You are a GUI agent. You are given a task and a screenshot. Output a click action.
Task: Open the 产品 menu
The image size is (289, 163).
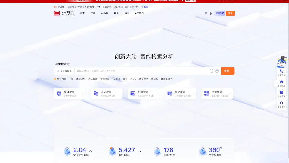click(93, 13)
